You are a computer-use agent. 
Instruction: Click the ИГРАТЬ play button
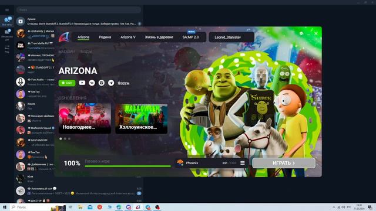click(x=284, y=163)
